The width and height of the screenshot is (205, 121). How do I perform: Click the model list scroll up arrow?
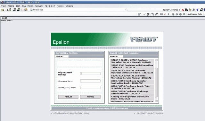point(156,60)
